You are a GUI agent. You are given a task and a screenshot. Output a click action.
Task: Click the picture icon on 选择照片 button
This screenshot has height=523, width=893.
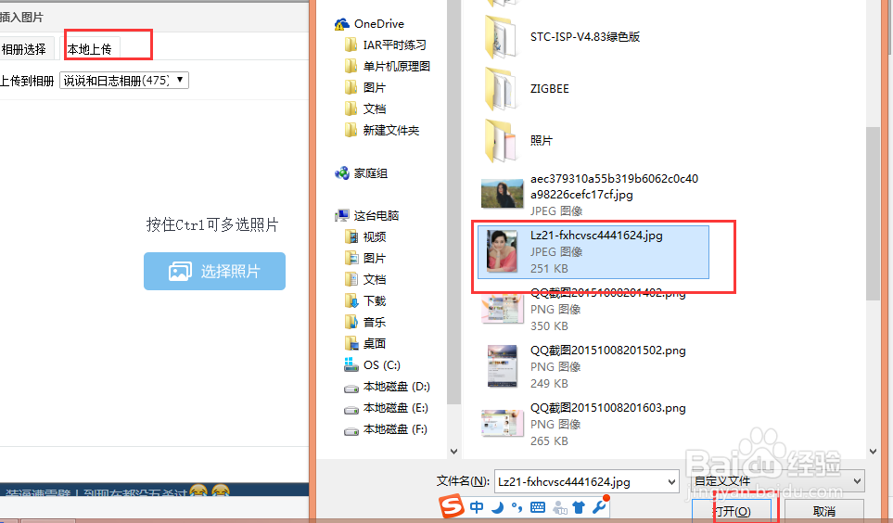pos(180,271)
